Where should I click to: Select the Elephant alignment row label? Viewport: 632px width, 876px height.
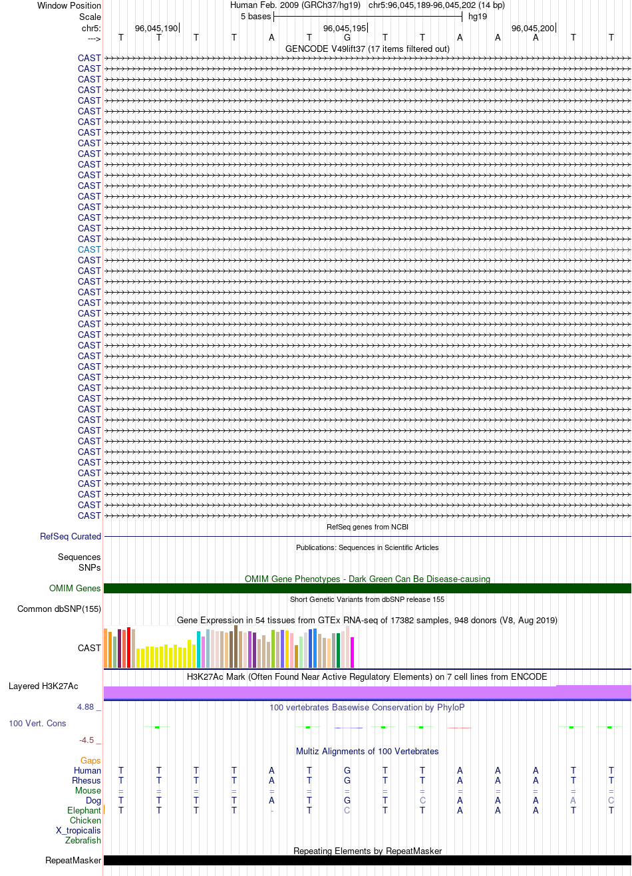pyautogui.click(x=84, y=810)
